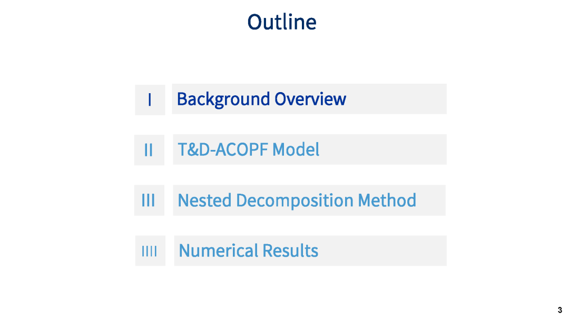The image size is (569, 320).
Task: Select the Roman numeral II box
Action: tap(149, 150)
